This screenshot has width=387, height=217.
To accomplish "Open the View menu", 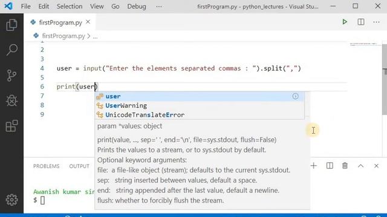I will click(x=97, y=7).
